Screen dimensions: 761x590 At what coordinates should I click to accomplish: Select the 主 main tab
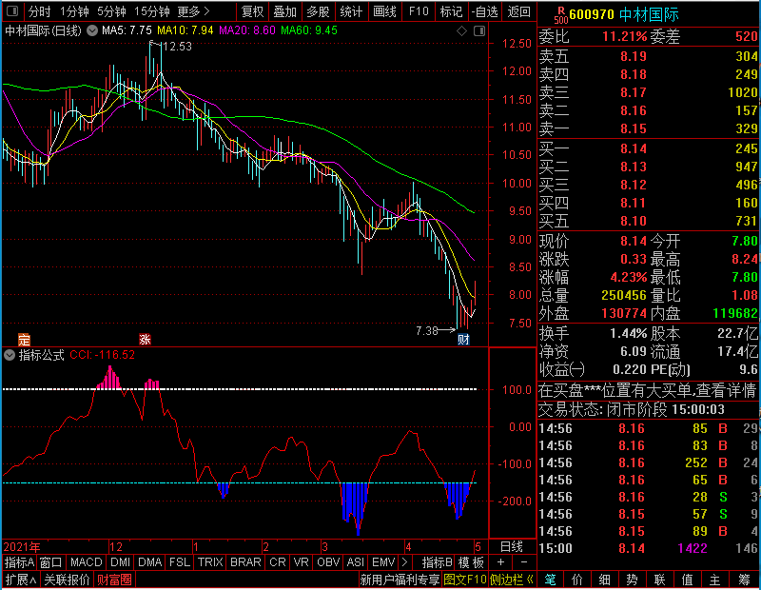click(715, 580)
